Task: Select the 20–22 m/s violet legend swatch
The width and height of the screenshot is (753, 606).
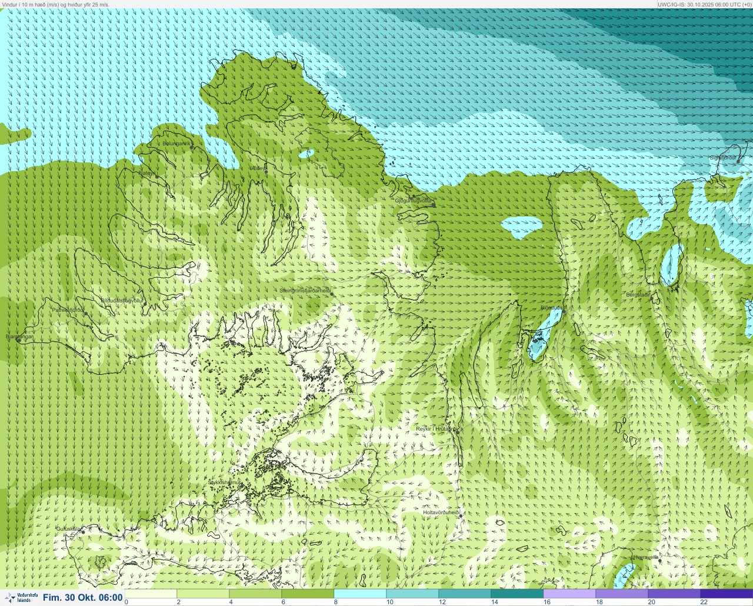Action: [674, 594]
